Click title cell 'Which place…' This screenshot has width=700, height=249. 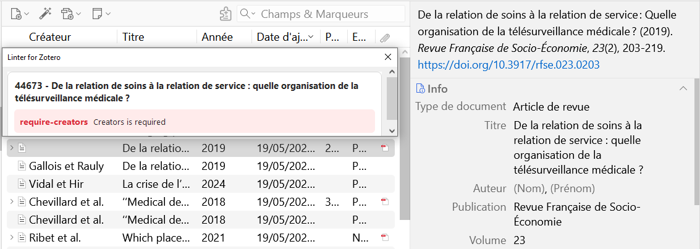(x=156, y=237)
